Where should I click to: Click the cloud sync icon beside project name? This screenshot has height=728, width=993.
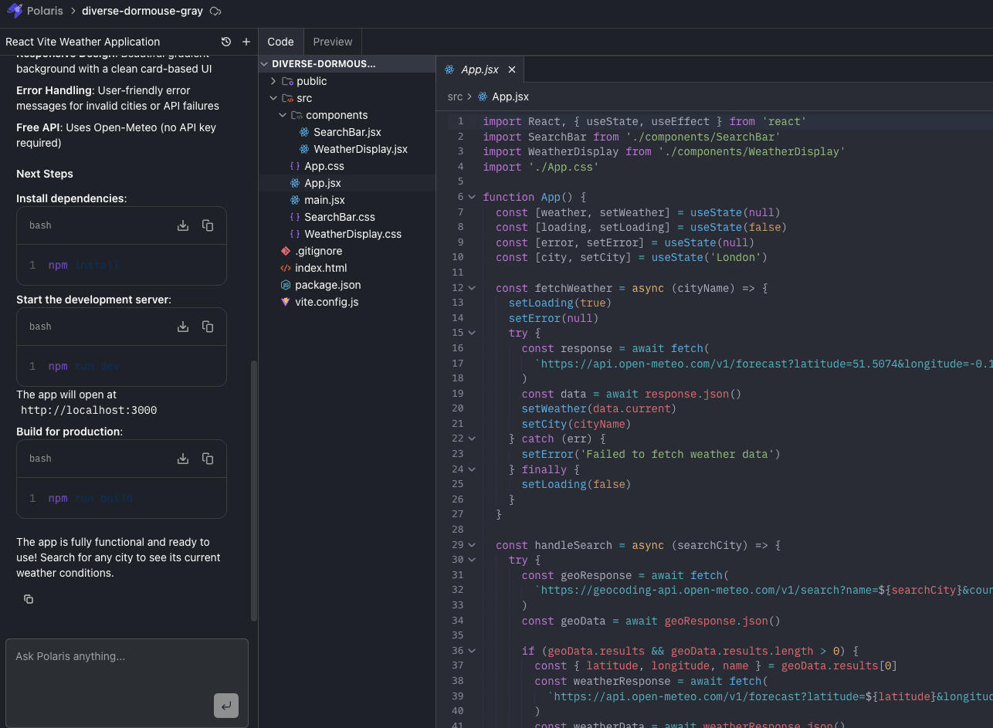point(215,12)
